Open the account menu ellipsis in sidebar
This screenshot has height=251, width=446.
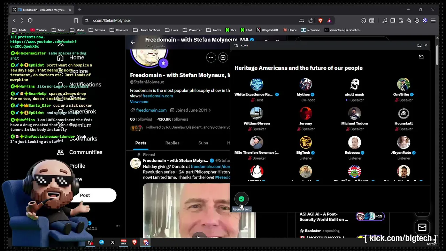coord(118,226)
